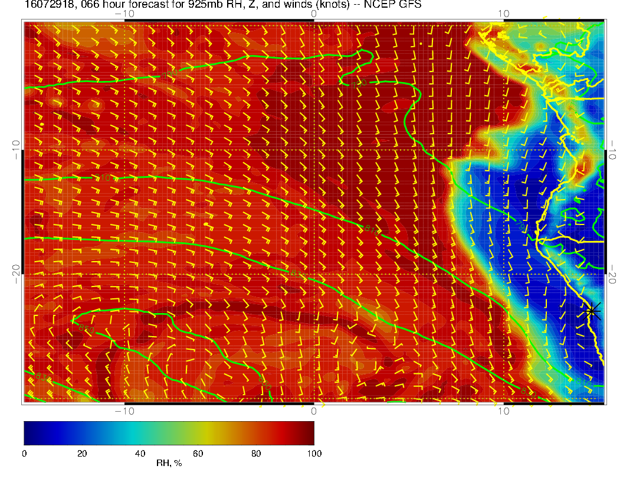Click the '-10' longitude label on bottom axis
Viewport: 623px width, 482px height.
pos(124,411)
